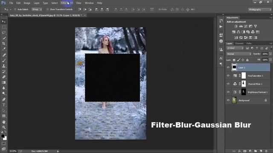Select the Move tool
This screenshot has width=273, height=153.
4,22
